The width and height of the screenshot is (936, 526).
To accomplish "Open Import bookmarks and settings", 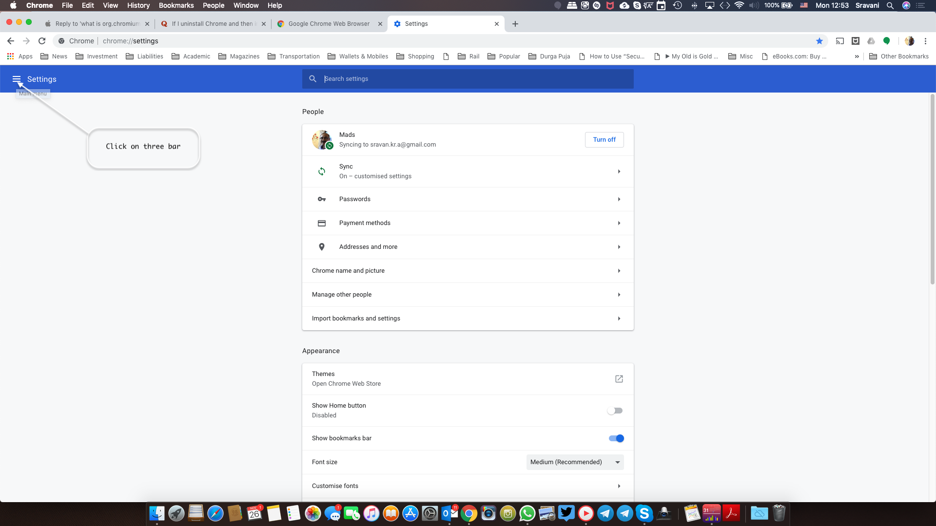I will (x=468, y=318).
